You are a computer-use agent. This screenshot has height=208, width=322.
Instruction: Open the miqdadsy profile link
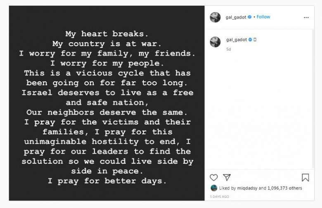click(247, 188)
